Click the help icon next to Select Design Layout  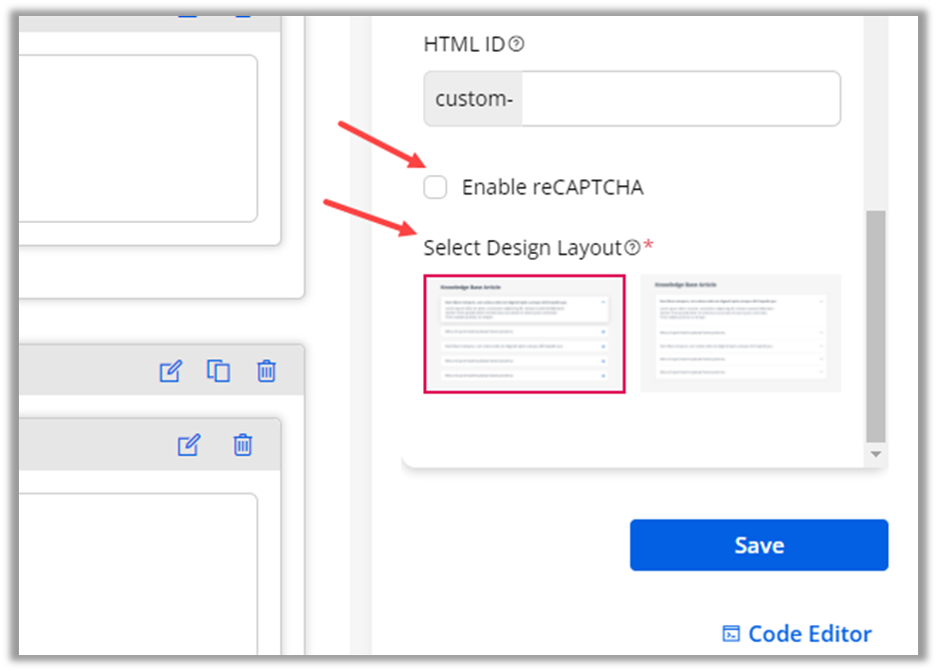(631, 248)
